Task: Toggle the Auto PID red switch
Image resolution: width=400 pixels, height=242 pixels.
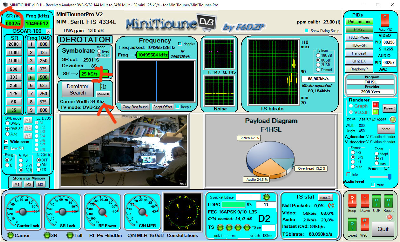Action: (385, 20)
